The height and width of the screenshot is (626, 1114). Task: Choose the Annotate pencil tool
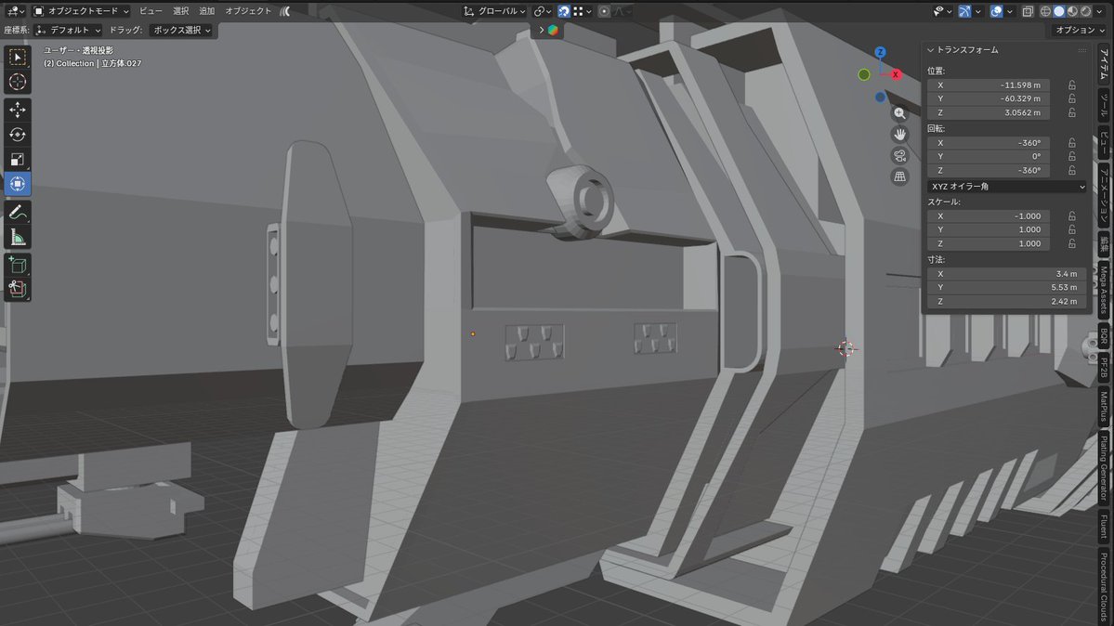coord(17,212)
